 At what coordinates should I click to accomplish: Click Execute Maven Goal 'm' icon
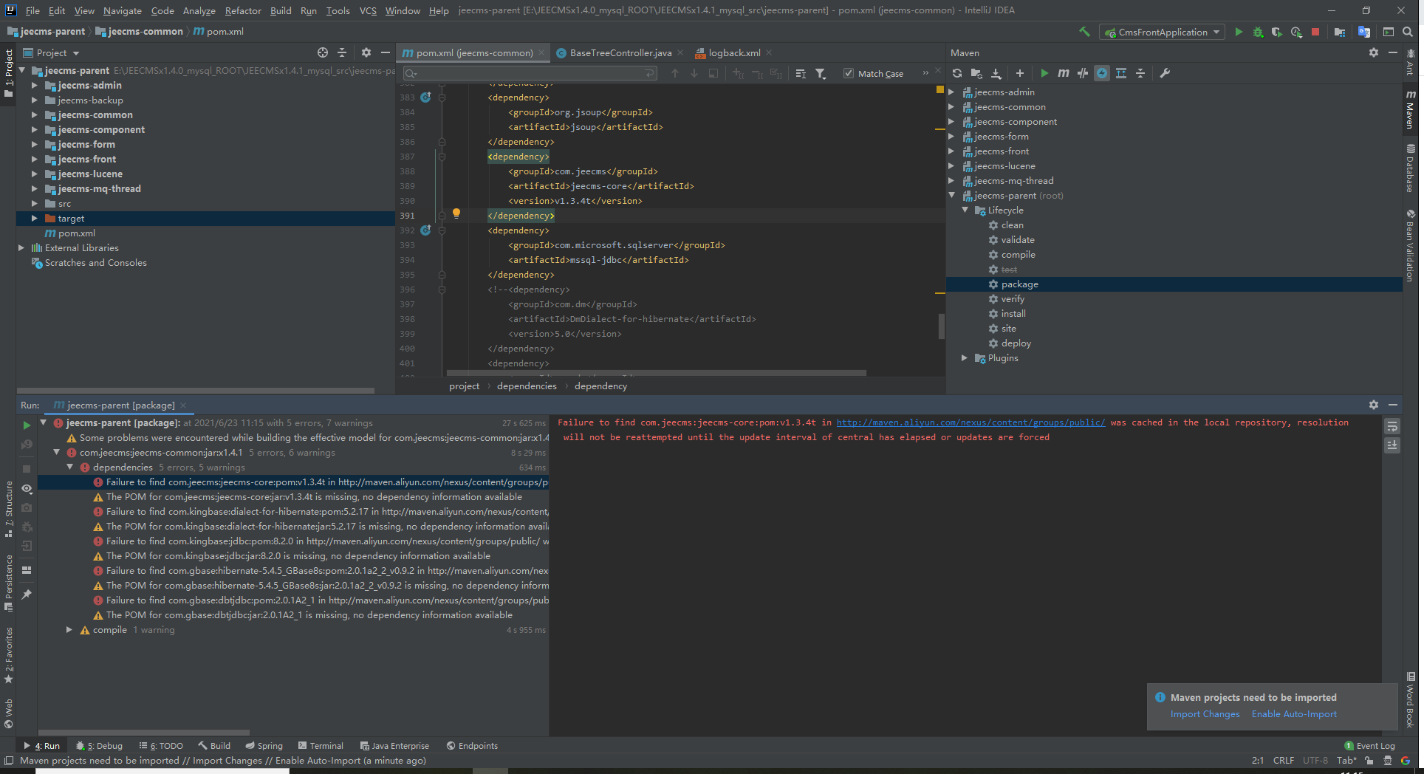tap(1063, 73)
